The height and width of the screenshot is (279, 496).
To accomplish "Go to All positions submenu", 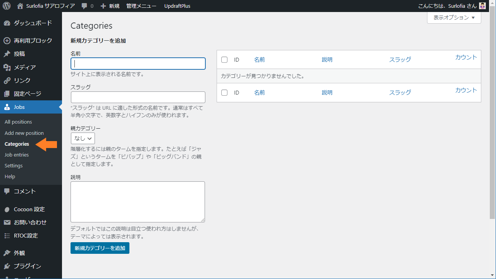I will point(18,122).
